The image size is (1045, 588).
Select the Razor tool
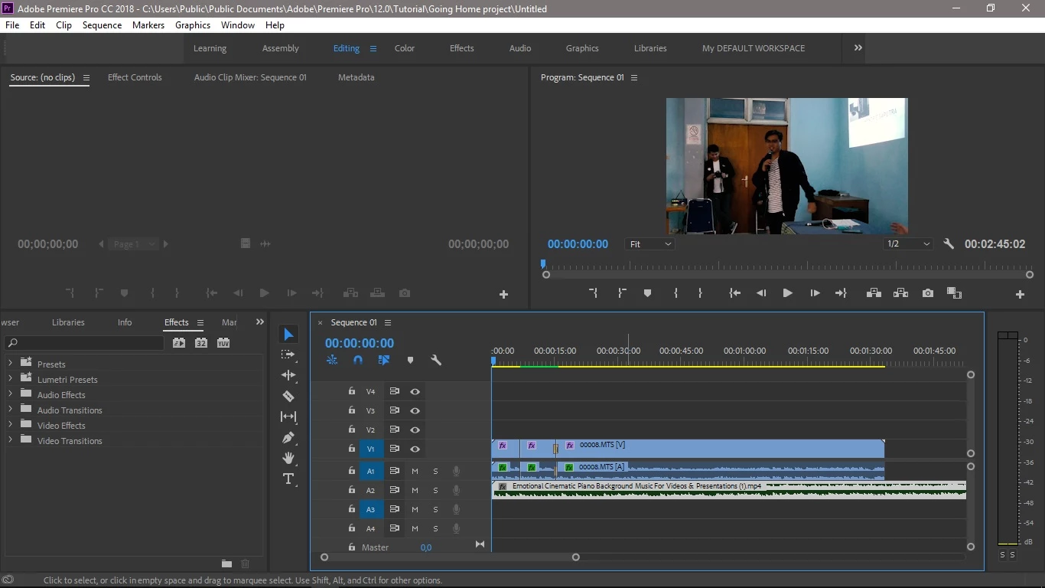[288, 396]
